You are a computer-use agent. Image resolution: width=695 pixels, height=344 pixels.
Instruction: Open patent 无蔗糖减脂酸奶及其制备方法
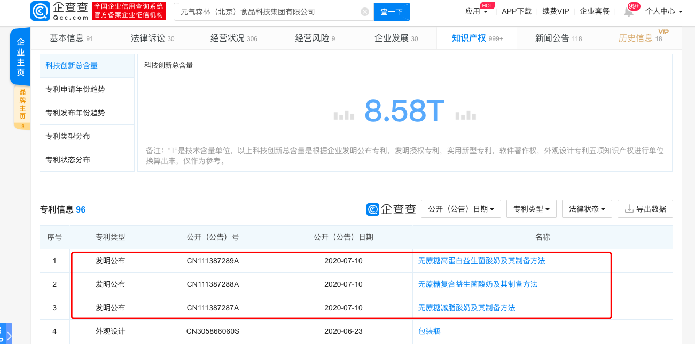tap(466, 308)
